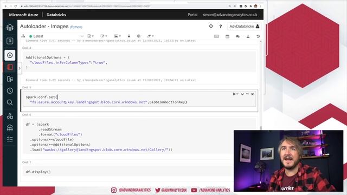
Task: Open Cmd 5 cell options chevron
Action: click(x=242, y=94)
